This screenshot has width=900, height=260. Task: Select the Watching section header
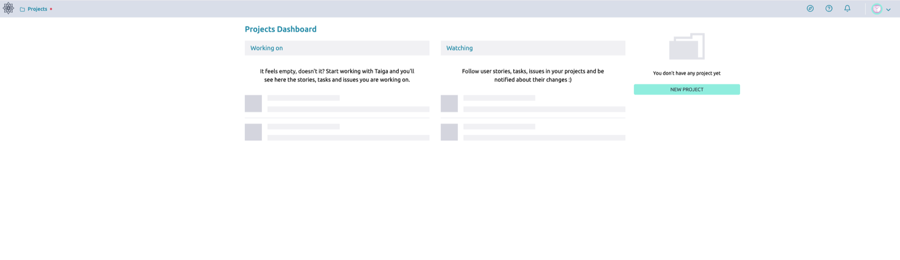(x=459, y=48)
